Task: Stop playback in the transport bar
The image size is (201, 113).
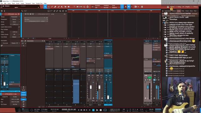Action: 93,110
